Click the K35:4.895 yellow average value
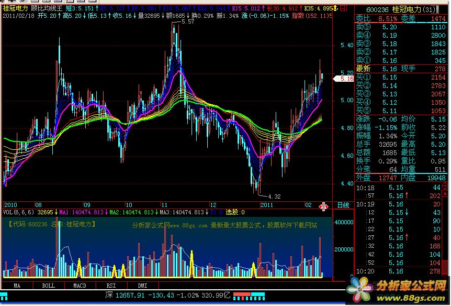Viewport: 451px width, 306px height. pyautogui.click(x=319, y=8)
